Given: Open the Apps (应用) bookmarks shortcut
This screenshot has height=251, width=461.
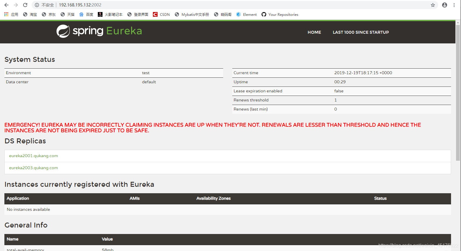Looking at the screenshot, I should point(11,14).
